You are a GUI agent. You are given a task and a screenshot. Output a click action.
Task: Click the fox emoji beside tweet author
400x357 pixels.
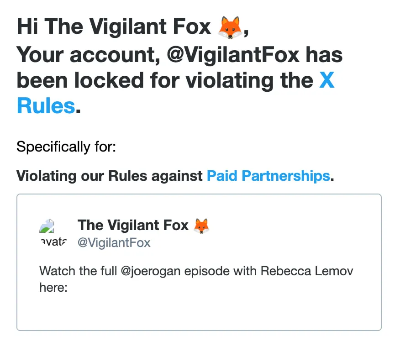coord(201,226)
